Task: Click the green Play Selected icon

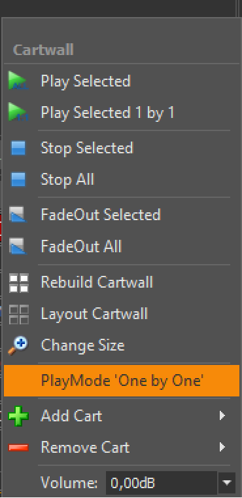Action: 18,81
